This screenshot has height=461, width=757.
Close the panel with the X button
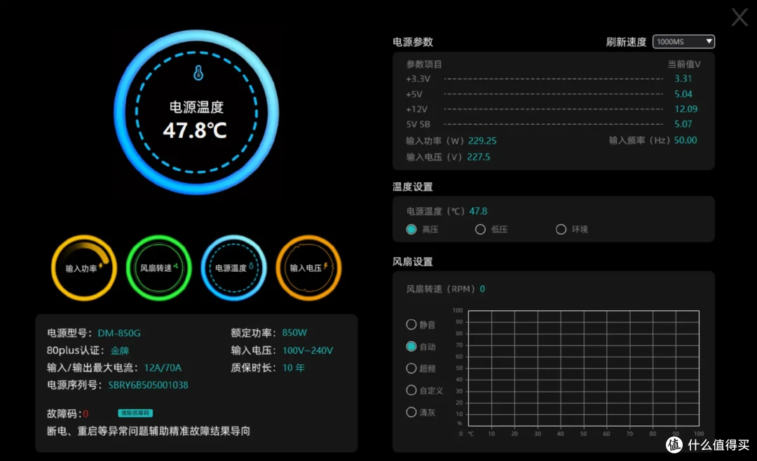click(x=739, y=18)
